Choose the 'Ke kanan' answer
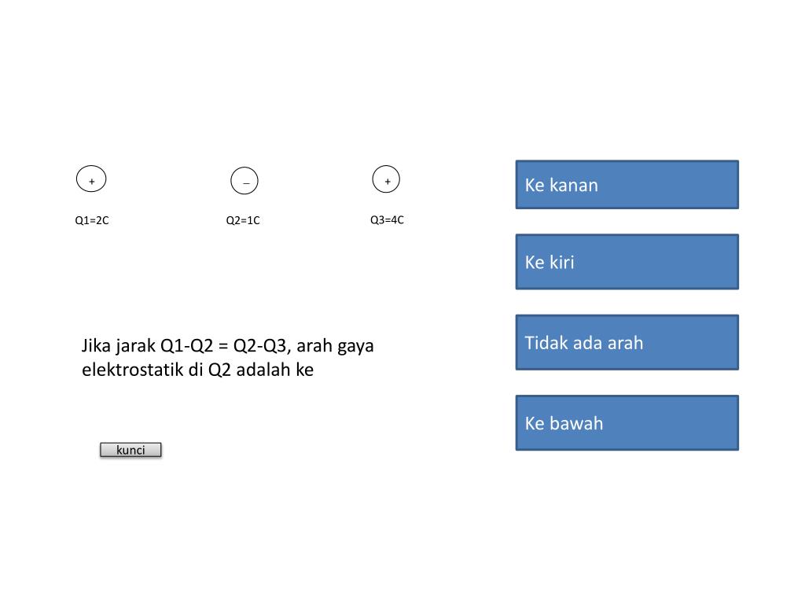The image size is (805, 604). point(627,185)
